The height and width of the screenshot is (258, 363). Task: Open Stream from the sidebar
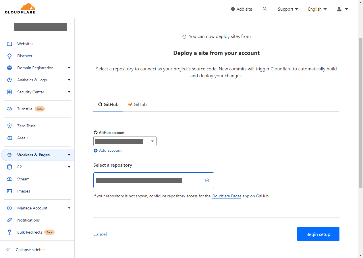23,179
